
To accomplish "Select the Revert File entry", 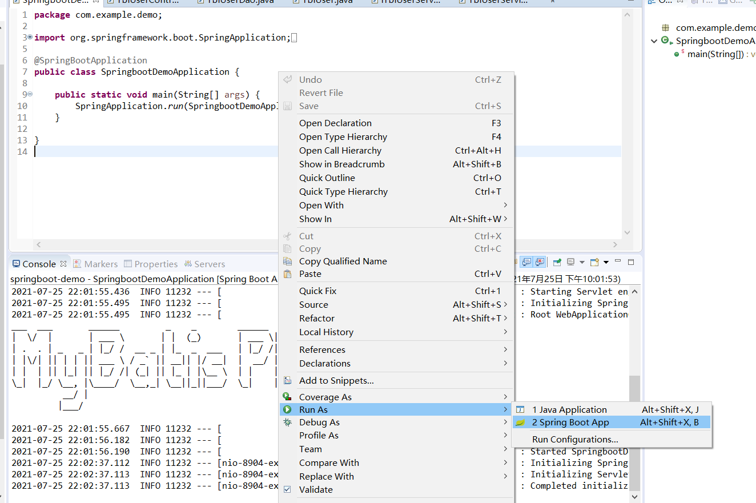I will coord(396,93).
